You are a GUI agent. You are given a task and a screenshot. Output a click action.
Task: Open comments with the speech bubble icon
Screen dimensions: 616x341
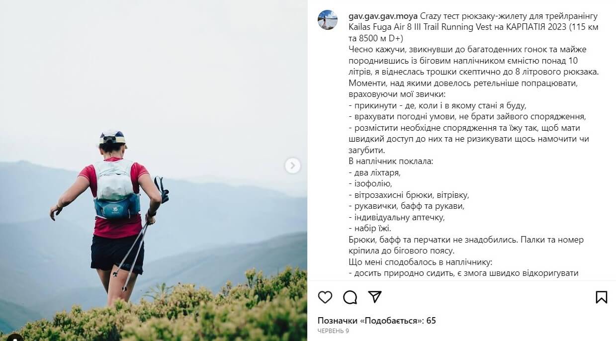coord(350,297)
